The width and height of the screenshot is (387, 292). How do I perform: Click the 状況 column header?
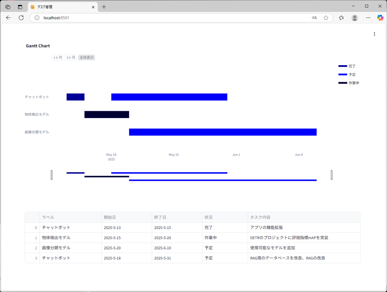pos(225,217)
